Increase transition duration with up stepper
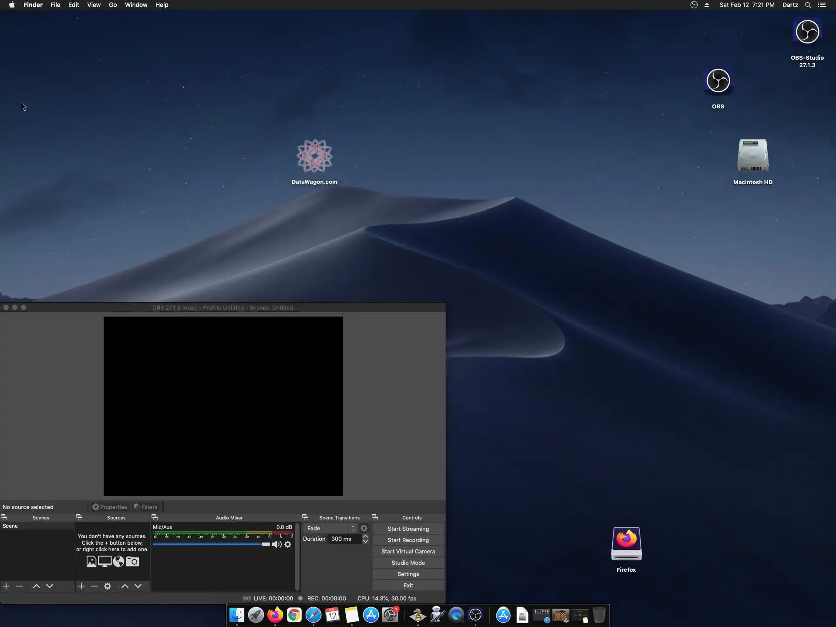 coord(365,536)
